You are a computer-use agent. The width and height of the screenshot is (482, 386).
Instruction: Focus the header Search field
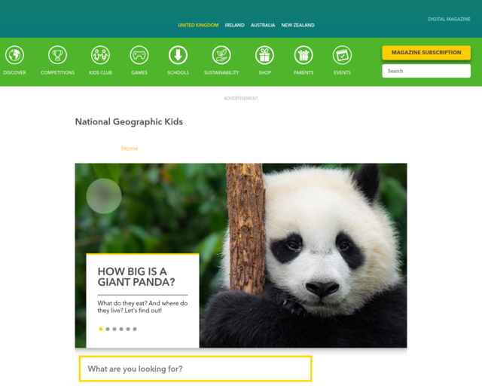coord(426,71)
